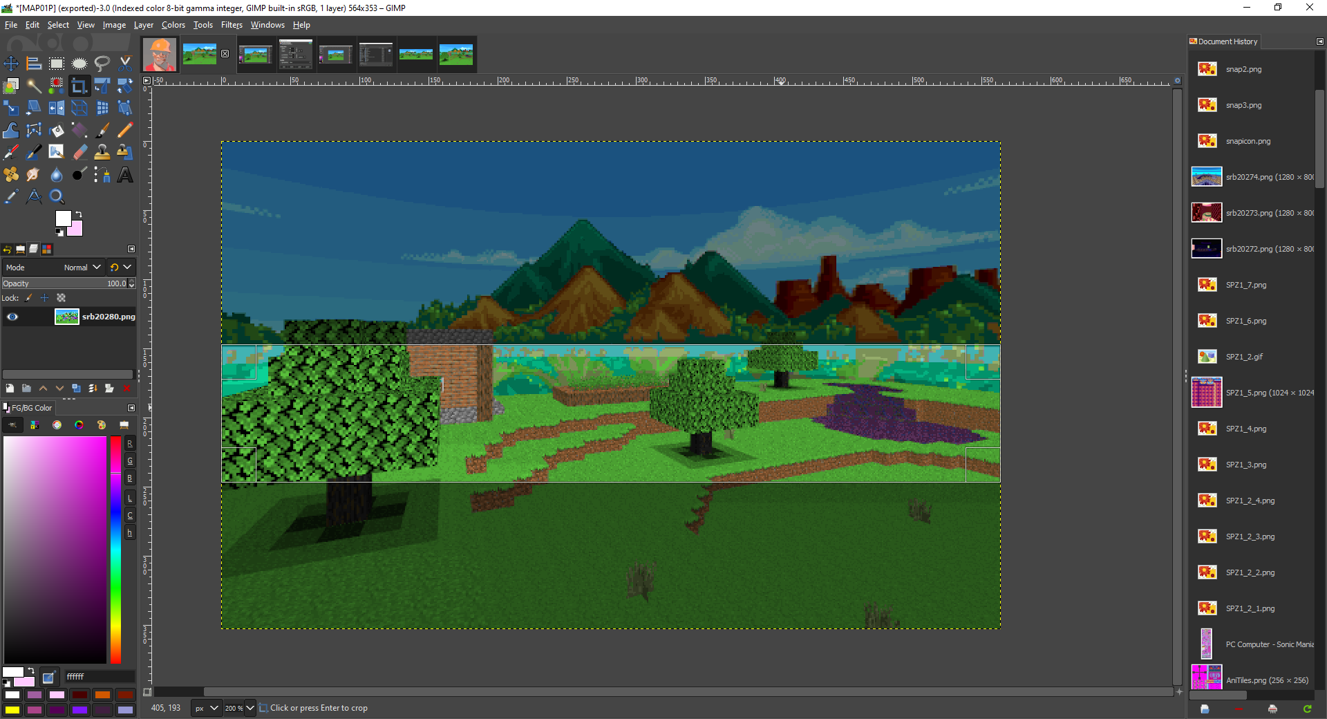
Task: Select the Rectangle Select tool
Action: coord(57,64)
